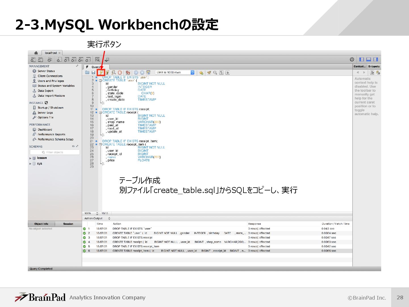Toggle word wrapping icon
409x307 pixels.
pyautogui.click(x=228, y=72)
